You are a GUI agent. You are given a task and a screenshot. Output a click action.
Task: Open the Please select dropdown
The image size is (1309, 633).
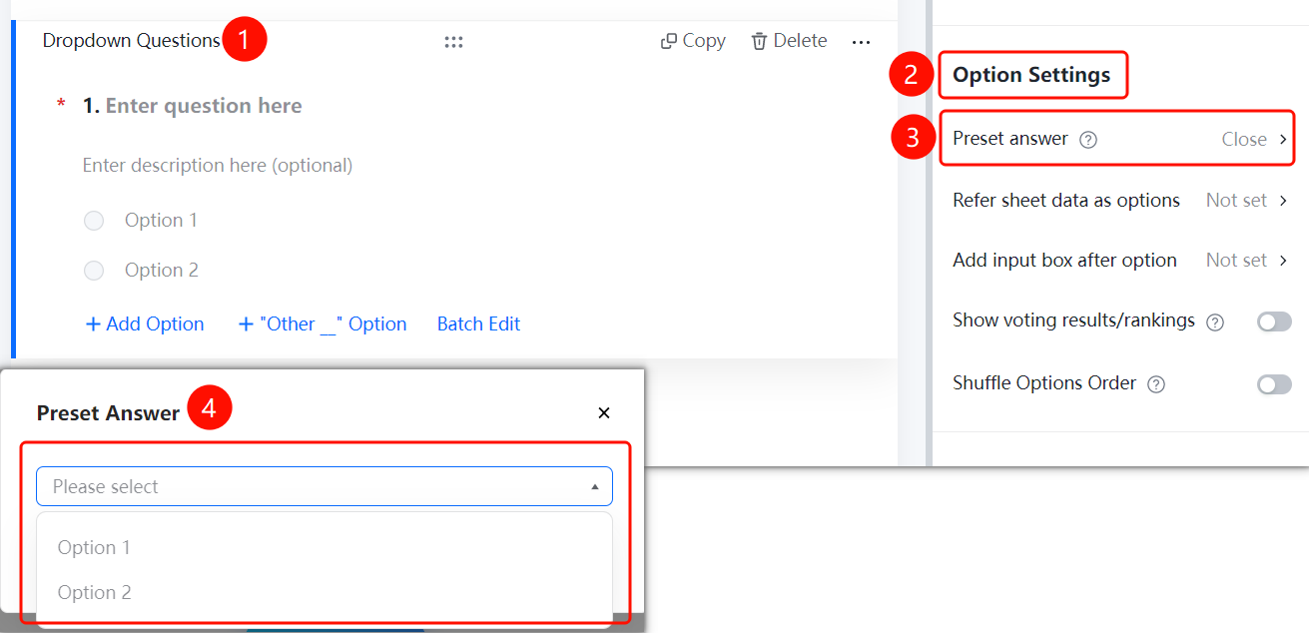[x=325, y=486]
